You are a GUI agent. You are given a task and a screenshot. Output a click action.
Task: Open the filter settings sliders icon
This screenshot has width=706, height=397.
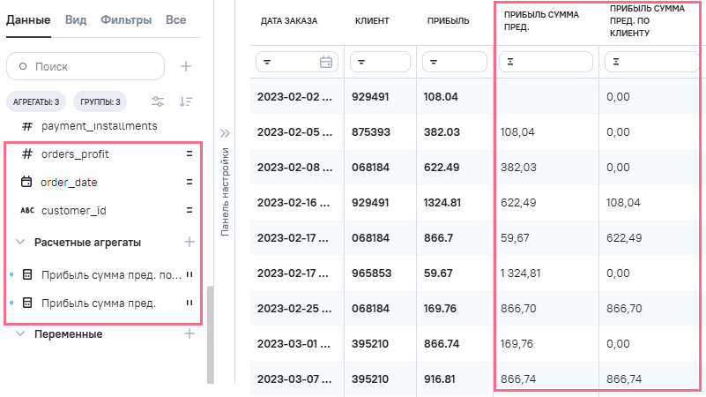point(158,101)
